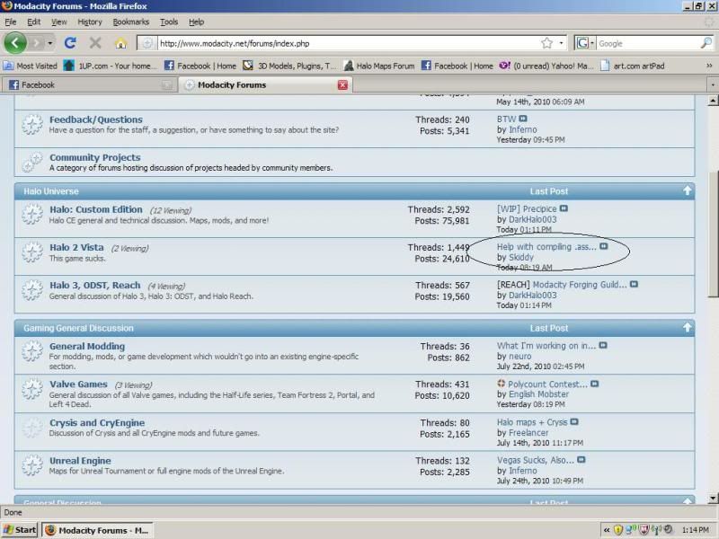Click the Google search box
This screenshot has height=539, width=719.
[x=648, y=43]
